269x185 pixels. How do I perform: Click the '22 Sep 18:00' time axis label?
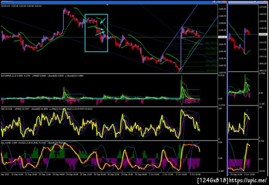coord(31,174)
